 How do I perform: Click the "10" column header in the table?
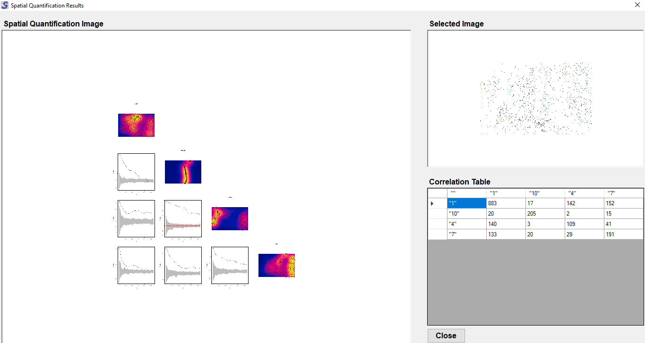point(545,193)
